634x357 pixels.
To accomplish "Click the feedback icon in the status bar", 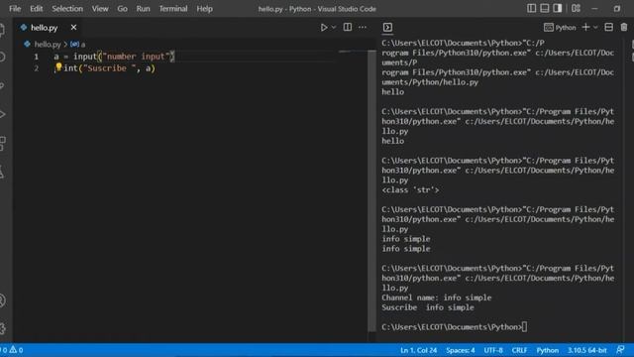I will [620, 350].
